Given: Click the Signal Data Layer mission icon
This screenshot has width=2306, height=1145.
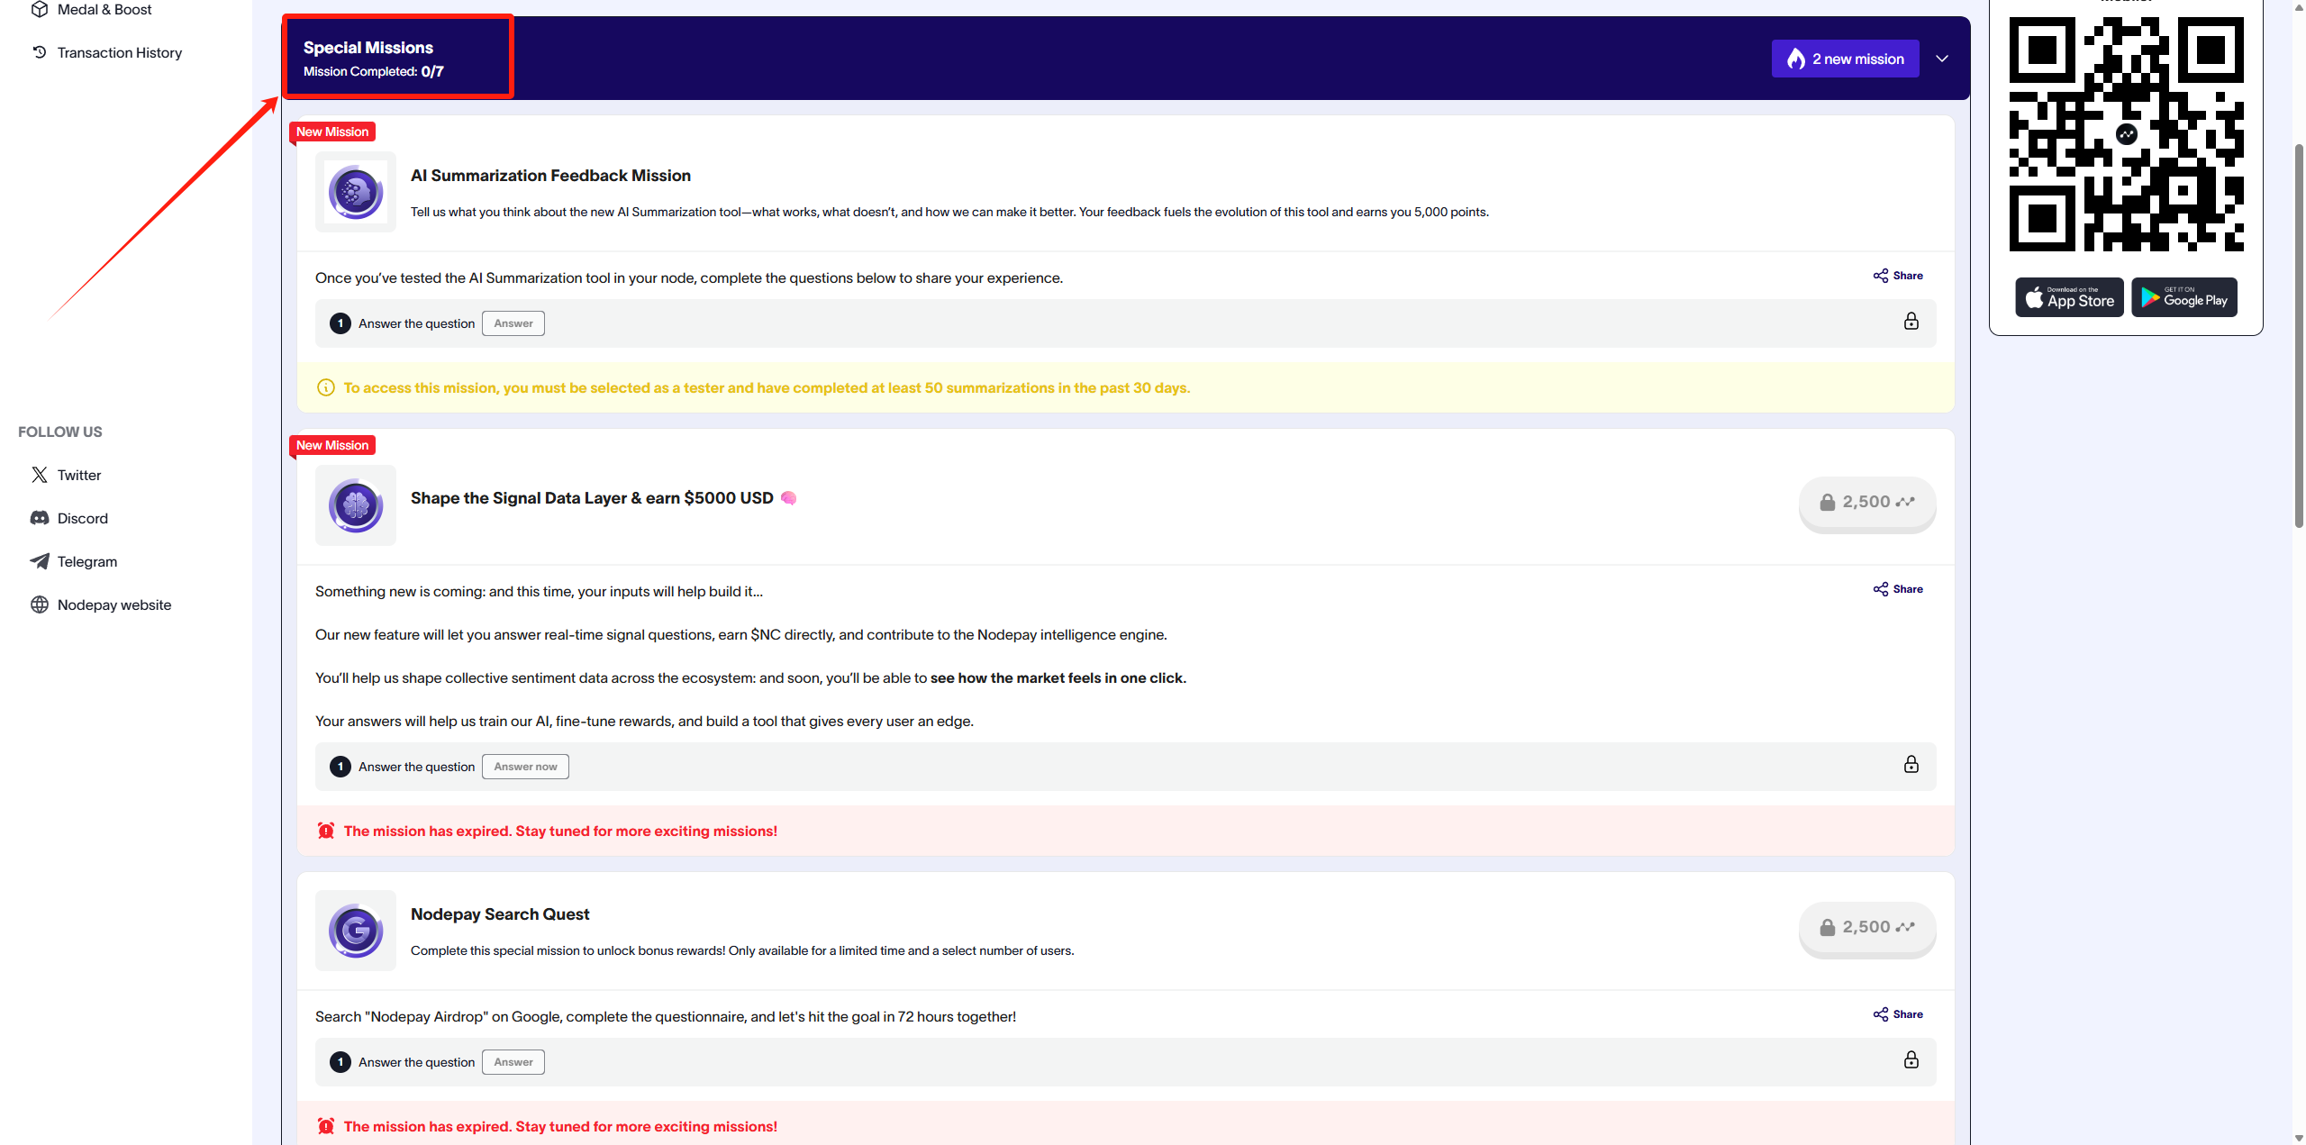Looking at the screenshot, I should click(356, 505).
